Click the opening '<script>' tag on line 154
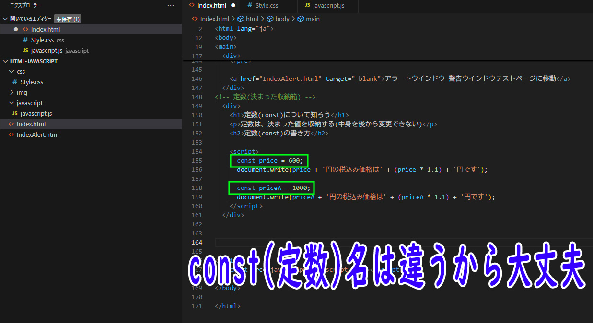 point(244,152)
